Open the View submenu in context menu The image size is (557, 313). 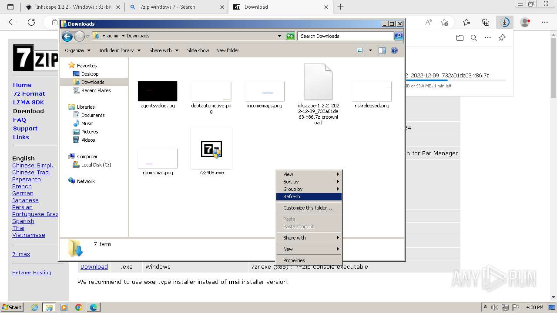coord(309,174)
